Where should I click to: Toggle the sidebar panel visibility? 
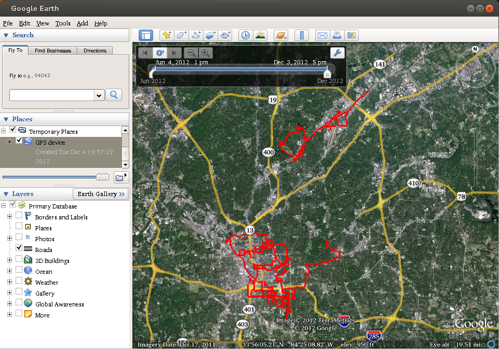click(x=146, y=35)
